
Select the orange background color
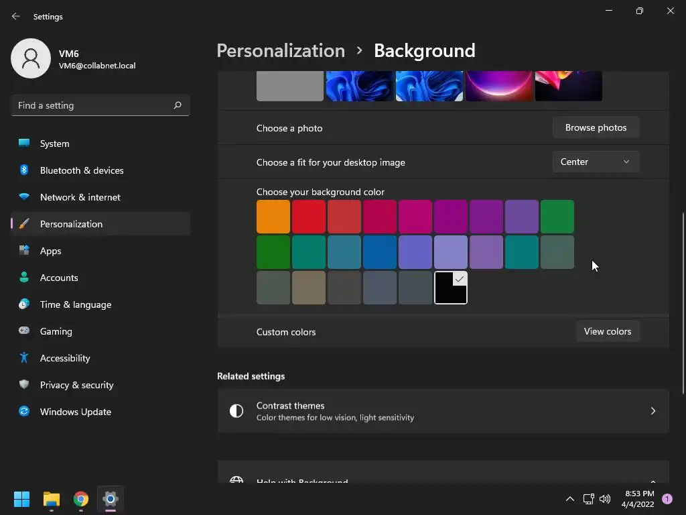tap(273, 217)
